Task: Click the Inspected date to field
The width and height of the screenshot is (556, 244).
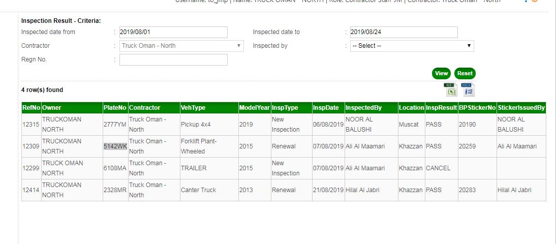Action: [x=404, y=32]
